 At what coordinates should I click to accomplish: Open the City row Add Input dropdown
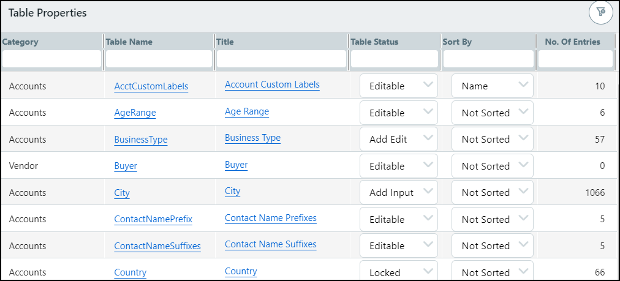coord(398,192)
